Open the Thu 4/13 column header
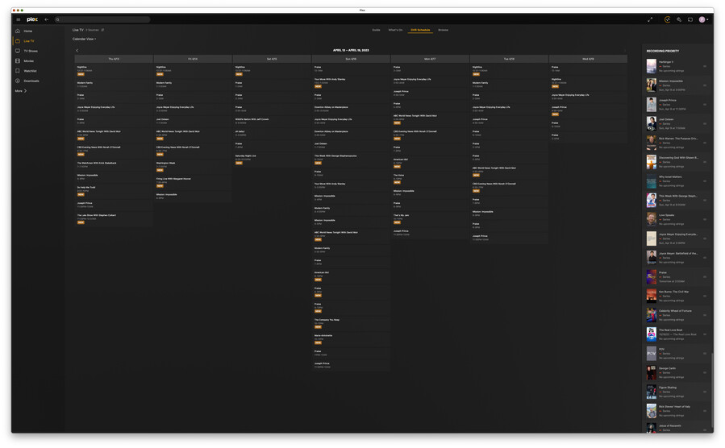Image resolution: width=725 pixels, height=448 pixels. pos(114,59)
